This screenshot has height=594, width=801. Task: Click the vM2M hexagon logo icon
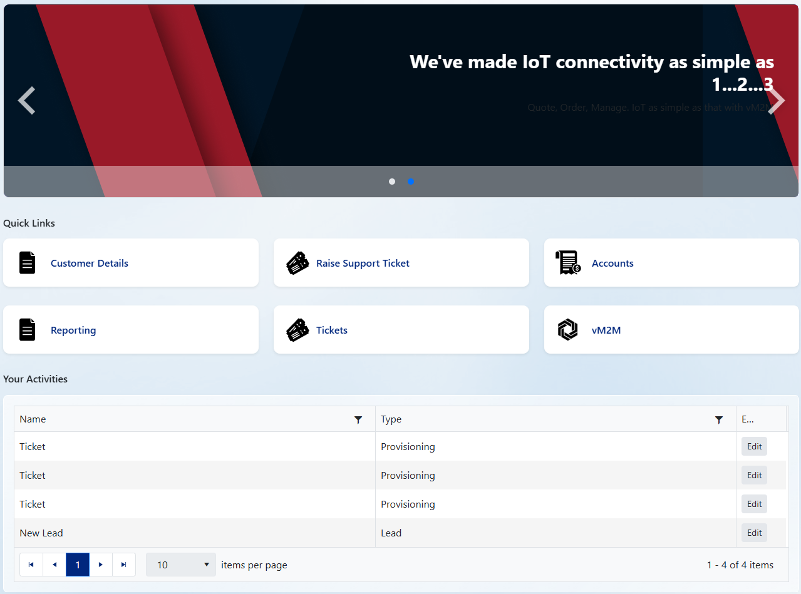(x=567, y=329)
